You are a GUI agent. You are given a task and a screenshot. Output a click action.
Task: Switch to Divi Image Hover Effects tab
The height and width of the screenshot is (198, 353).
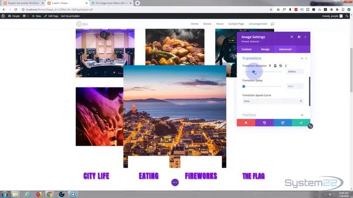pos(111,3)
